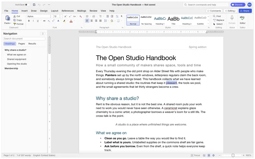Open the Layout ribbon tab

click(x=55, y=11)
